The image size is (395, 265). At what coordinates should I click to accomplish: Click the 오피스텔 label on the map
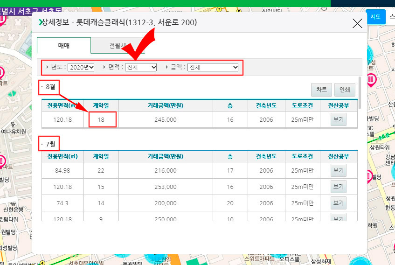290,259
